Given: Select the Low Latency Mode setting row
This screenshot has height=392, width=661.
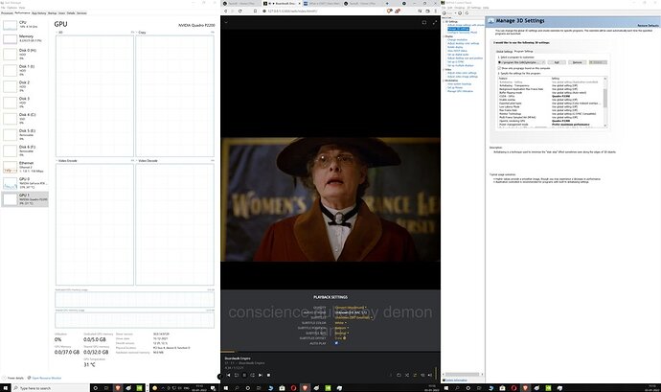Looking at the screenshot, I should tap(551, 106).
